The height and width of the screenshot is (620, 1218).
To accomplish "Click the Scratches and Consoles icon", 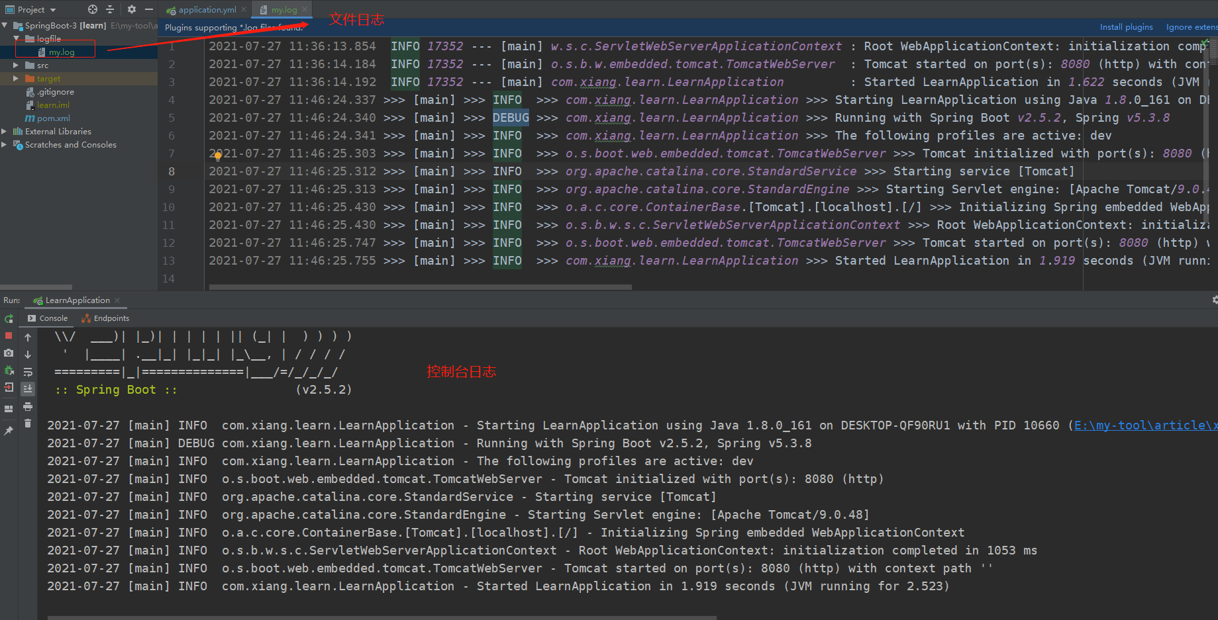I will (18, 144).
